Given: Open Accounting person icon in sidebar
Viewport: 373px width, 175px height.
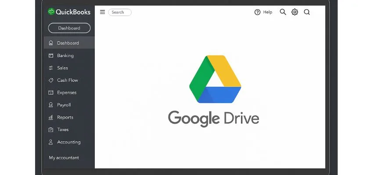Looking at the screenshot, I should [x=50, y=142].
